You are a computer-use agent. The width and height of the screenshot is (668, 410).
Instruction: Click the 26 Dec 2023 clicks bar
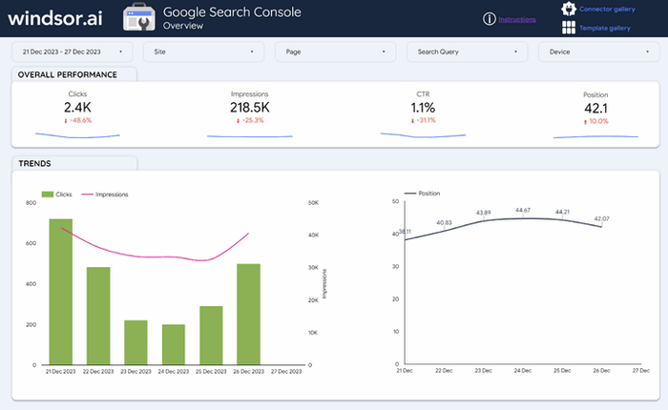point(248,315)
